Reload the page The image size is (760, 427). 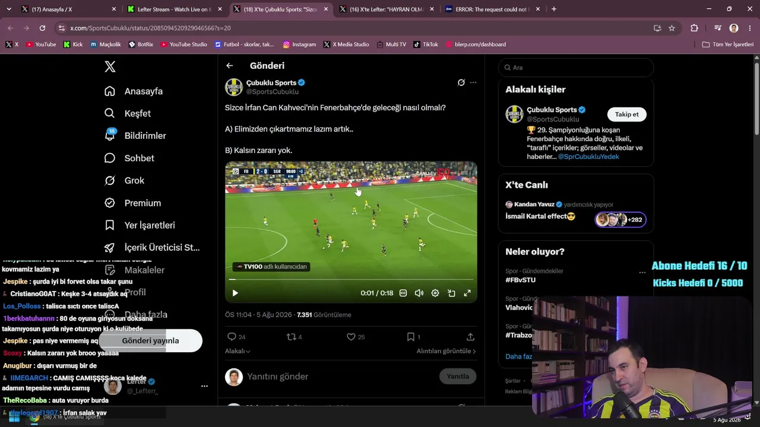click(42, 28)
